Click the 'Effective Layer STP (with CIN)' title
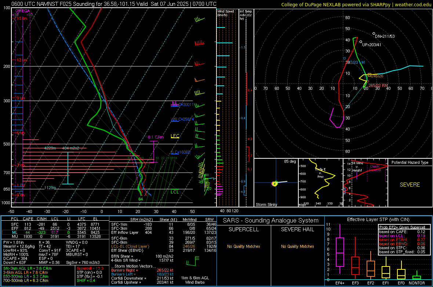The width and height of the screenshot is (433, 287). [x=378, y=220]
